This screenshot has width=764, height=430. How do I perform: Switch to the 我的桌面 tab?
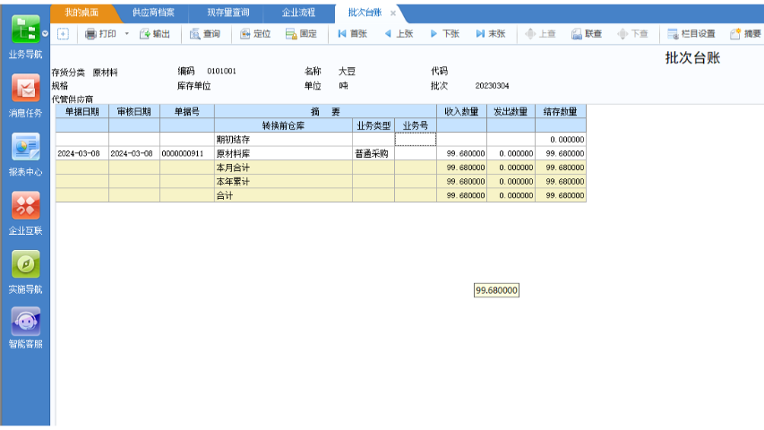(x=82, y=13)
